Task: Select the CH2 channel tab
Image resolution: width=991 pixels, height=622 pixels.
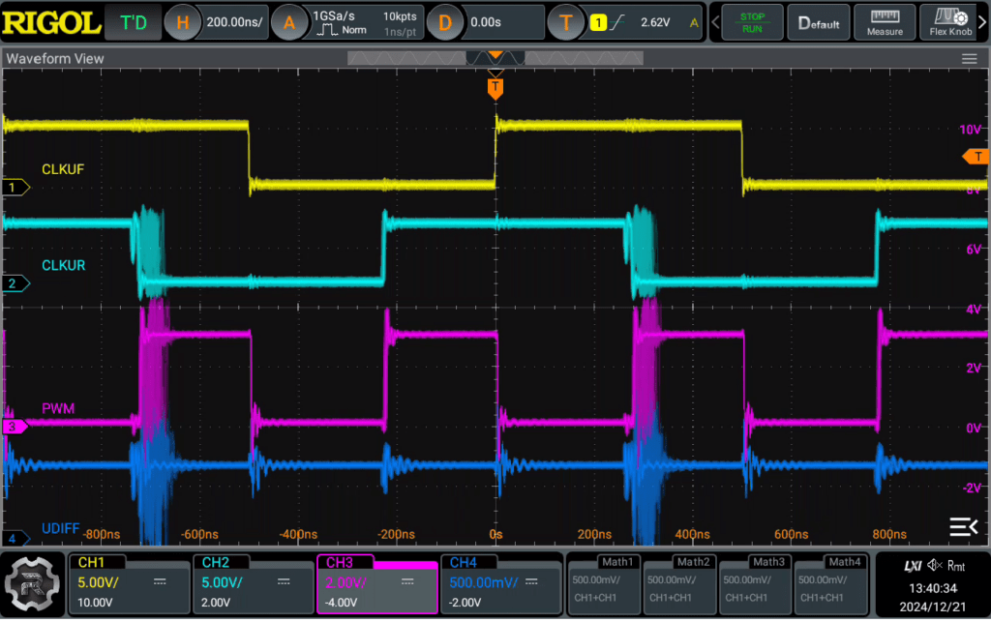Action: [x=253, y=584]
